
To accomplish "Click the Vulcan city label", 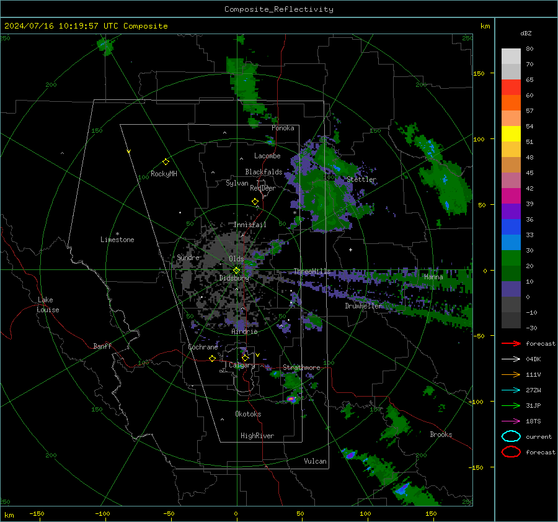I will (x=315, y=461).
